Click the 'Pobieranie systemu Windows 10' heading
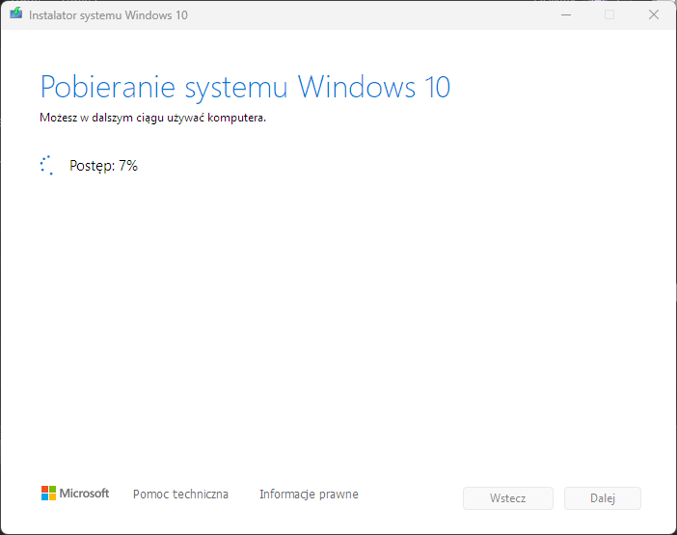The image size is (677, 535). [x=245, y=88]
